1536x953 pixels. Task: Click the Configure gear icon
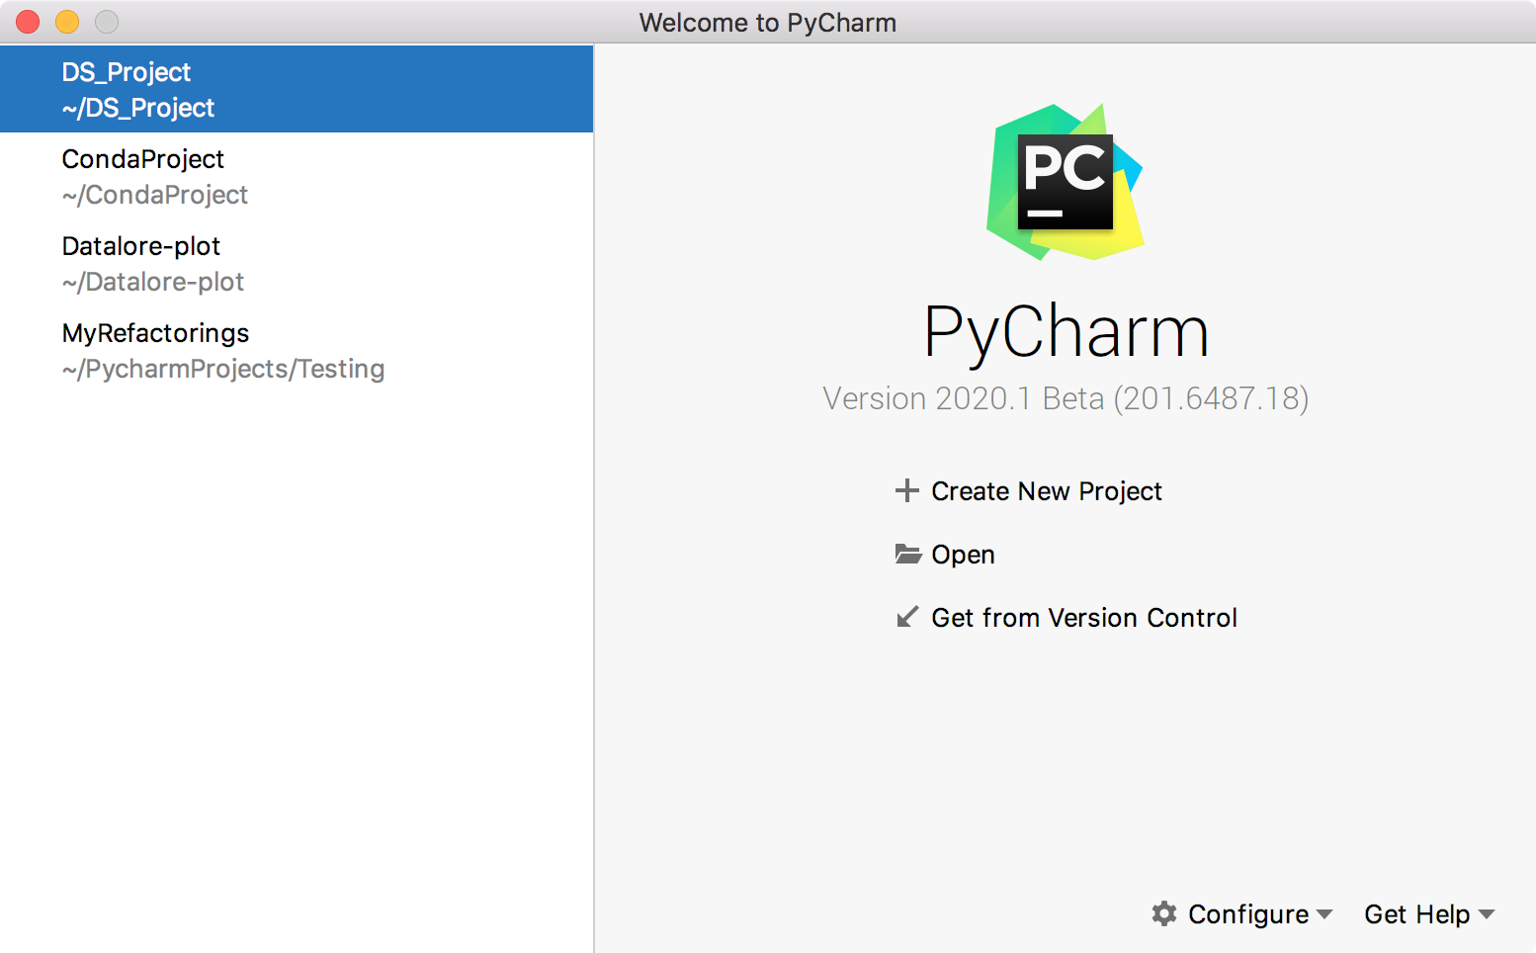1164,913
